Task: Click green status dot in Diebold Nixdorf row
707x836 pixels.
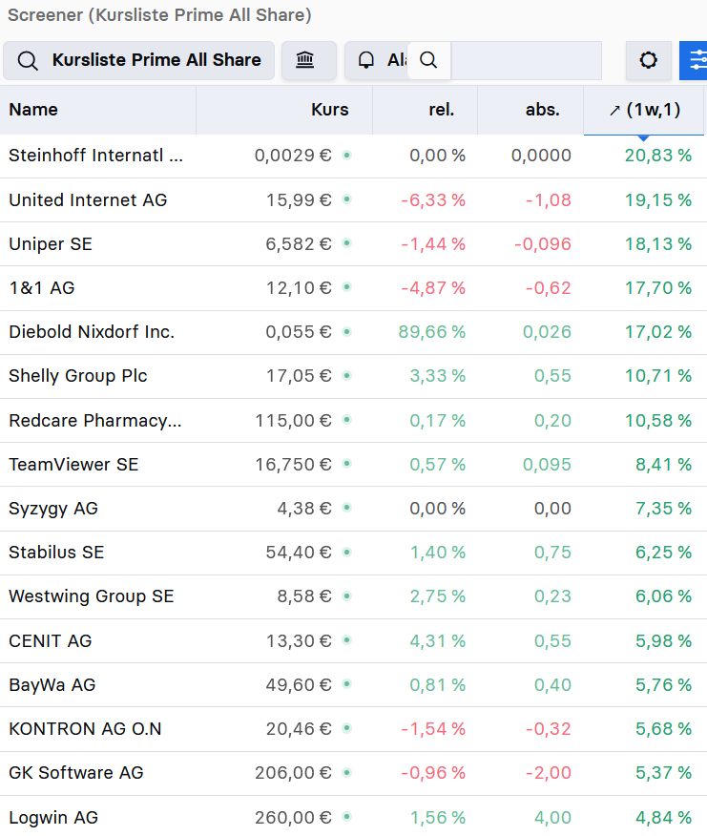Action: coord(346,332)
